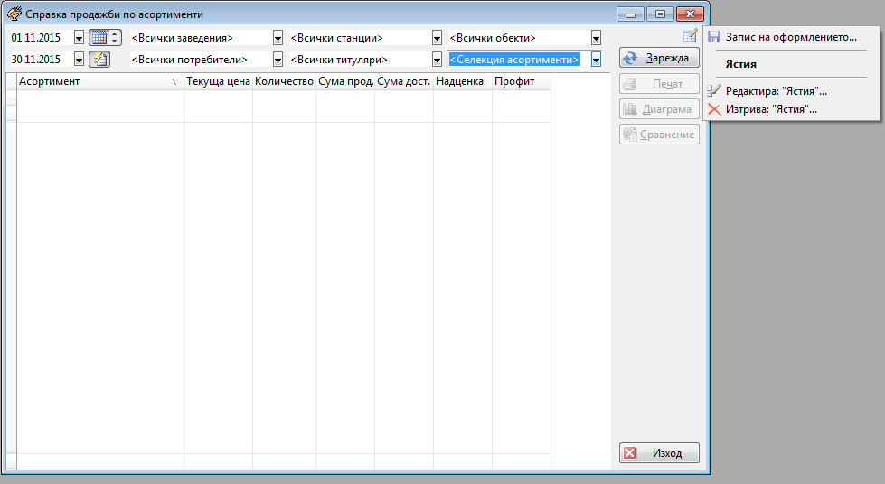Click the period stepper arrows by calendar
885x484 pixels.
coord(115,38)
